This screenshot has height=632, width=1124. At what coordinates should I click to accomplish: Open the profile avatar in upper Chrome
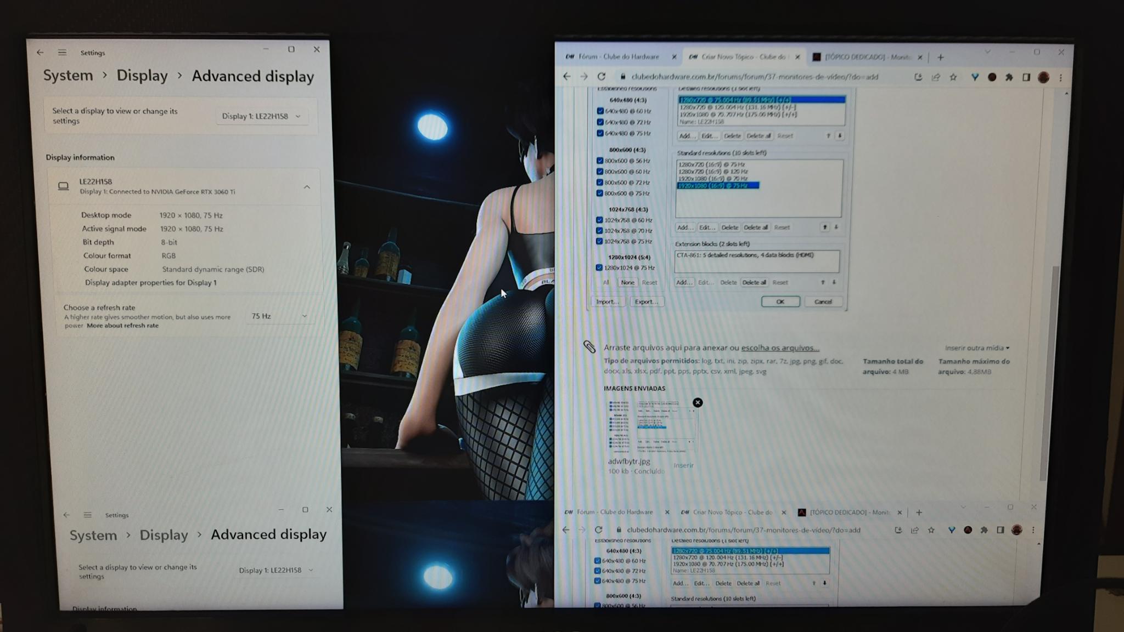point(1043,77)
